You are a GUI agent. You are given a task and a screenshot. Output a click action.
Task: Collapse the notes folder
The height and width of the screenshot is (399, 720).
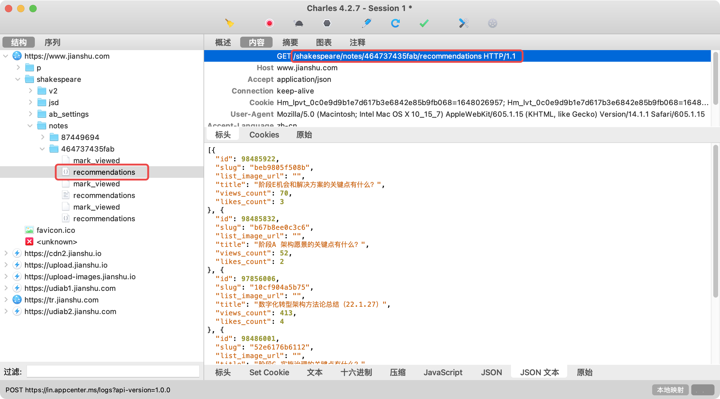(x=30, y=126)
